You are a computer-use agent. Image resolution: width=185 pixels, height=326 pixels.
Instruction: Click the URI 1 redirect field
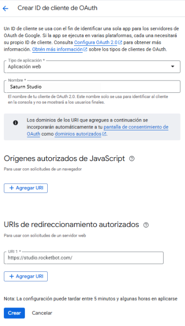84,258
